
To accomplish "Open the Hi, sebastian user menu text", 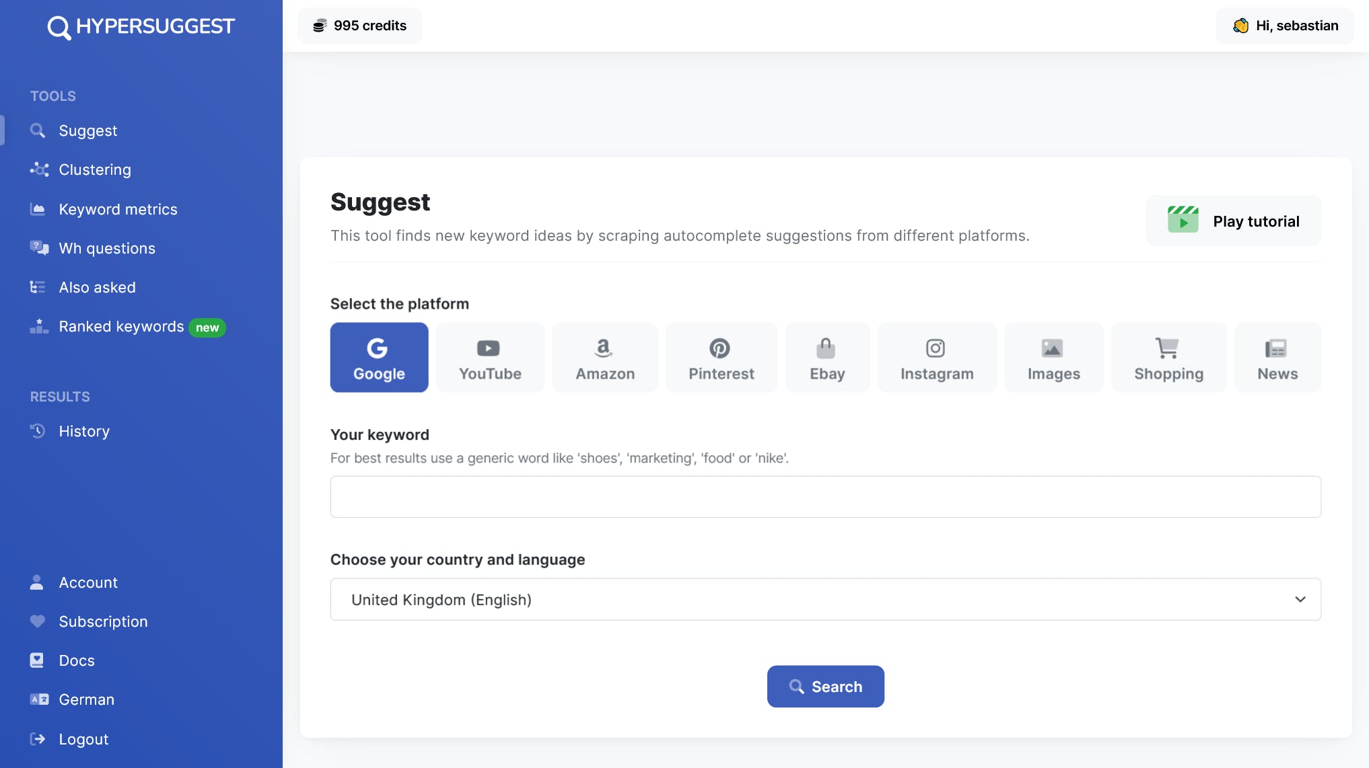I will [1297, 26].
